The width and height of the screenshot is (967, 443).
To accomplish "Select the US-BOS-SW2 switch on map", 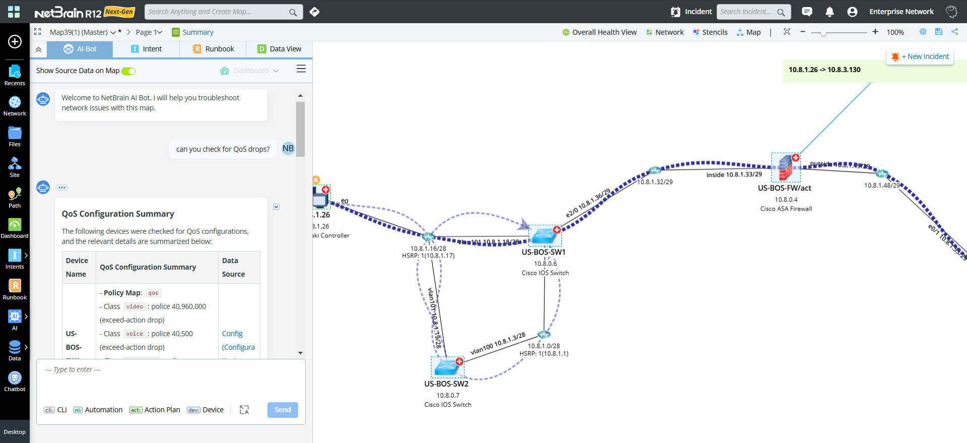I will [x=448, y=367].
